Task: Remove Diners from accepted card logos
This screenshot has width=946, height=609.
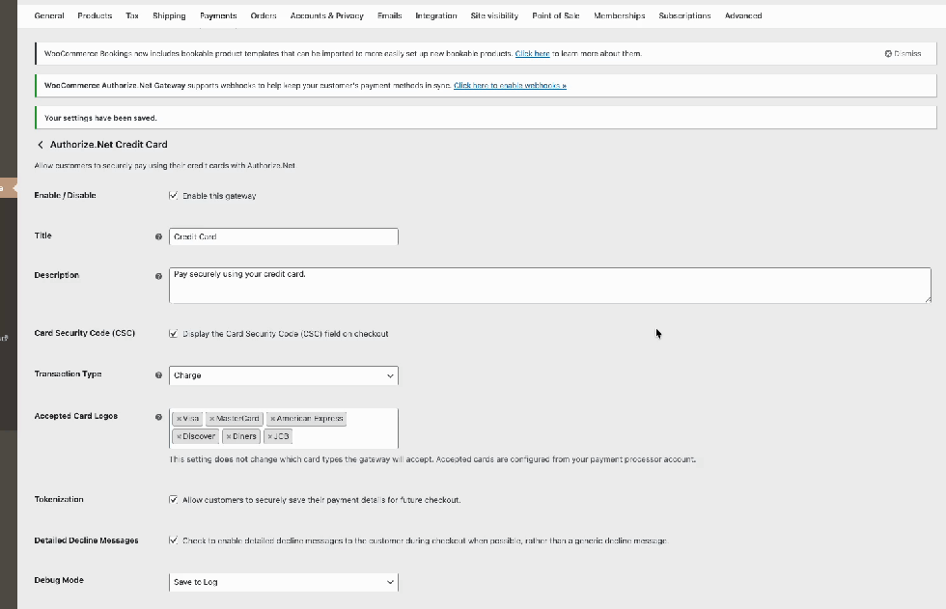Action: point(229,436)
